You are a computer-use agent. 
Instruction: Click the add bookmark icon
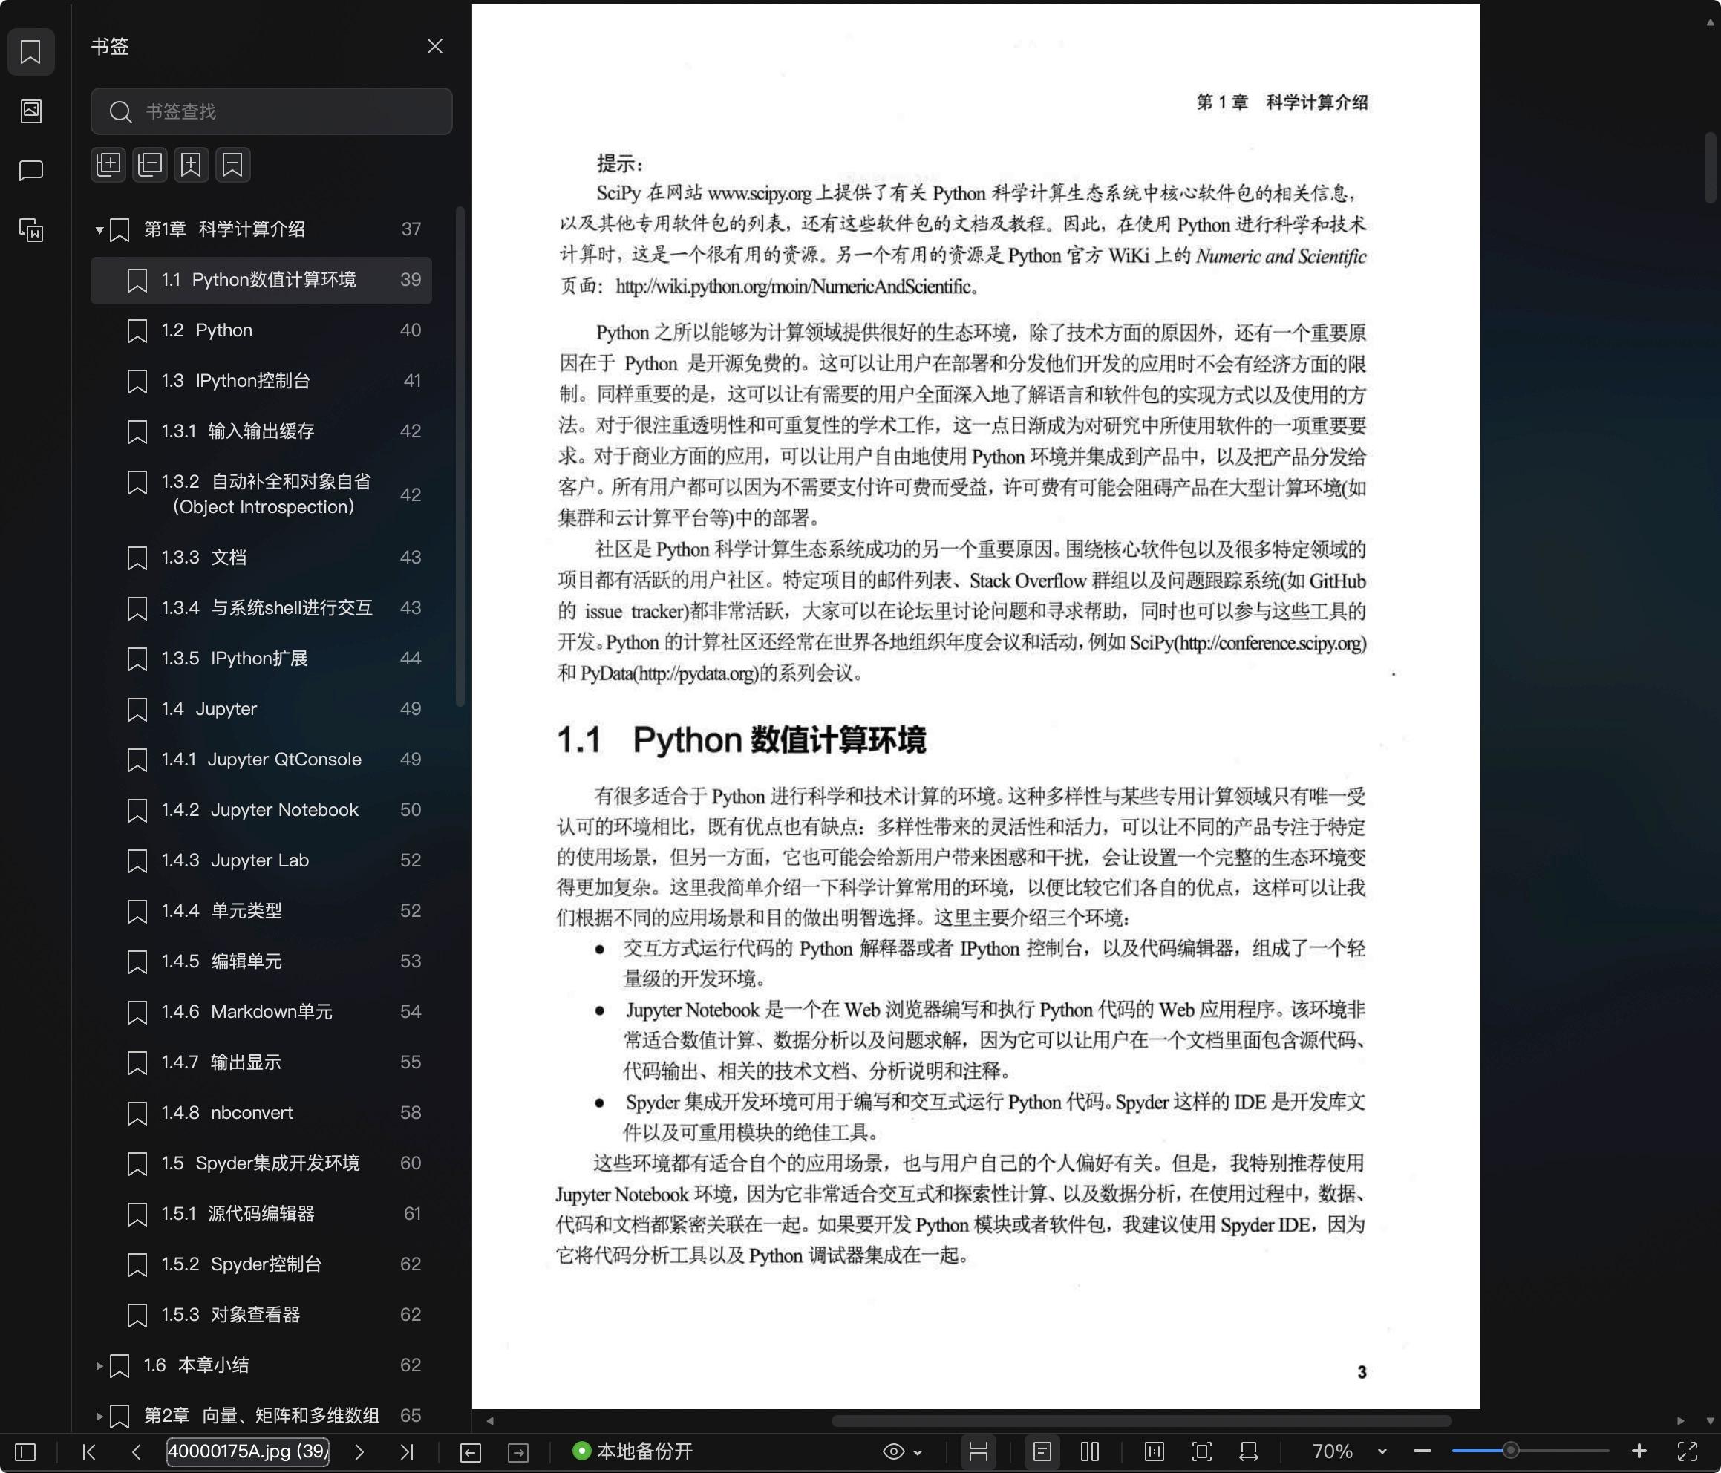click(191, 165)
